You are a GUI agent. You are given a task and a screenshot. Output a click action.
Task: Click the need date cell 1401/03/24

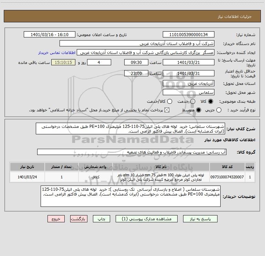27,177
